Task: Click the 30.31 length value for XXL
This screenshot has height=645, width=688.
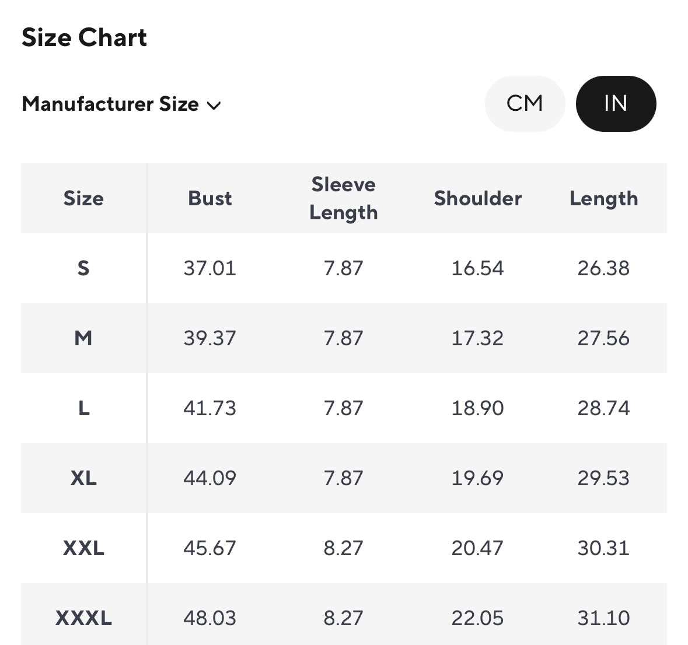Action: pos(603,548)
